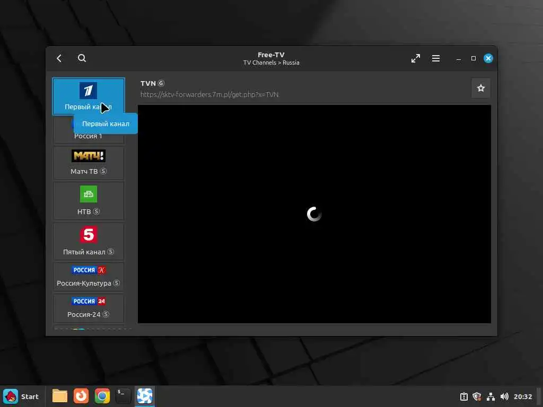Open the network tray icon
Image resolution: width=543 pixels, height=407 pixels.
[491, 396]
